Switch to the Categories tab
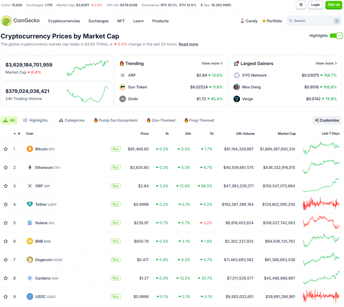The width and height of the screenshot is (344, 307). coord(72,120)
